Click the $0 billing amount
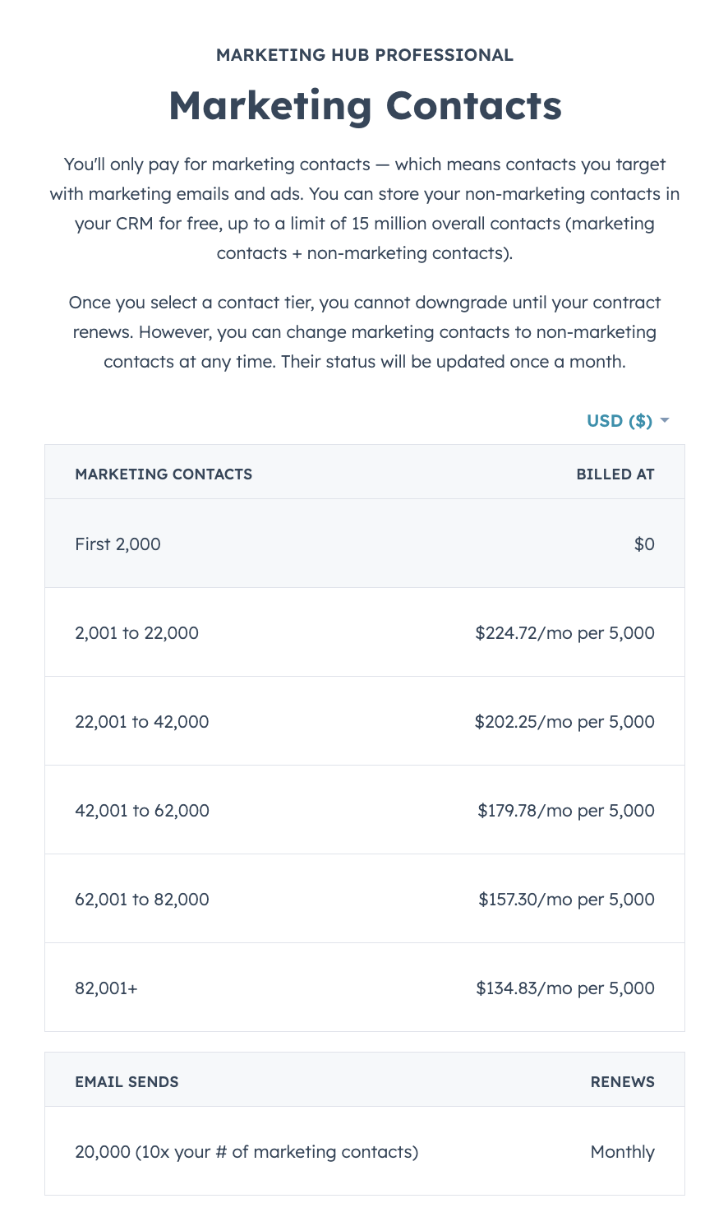Image resolution: width=728 pixels, height=1217 pixels. point(644,544)
